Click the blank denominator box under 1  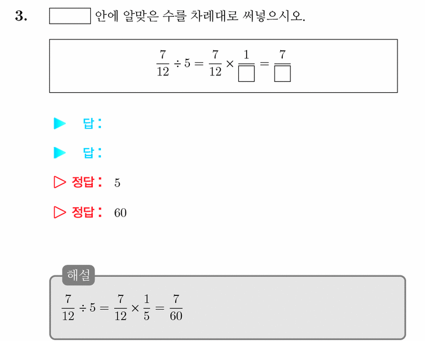[x=246, y=73]
